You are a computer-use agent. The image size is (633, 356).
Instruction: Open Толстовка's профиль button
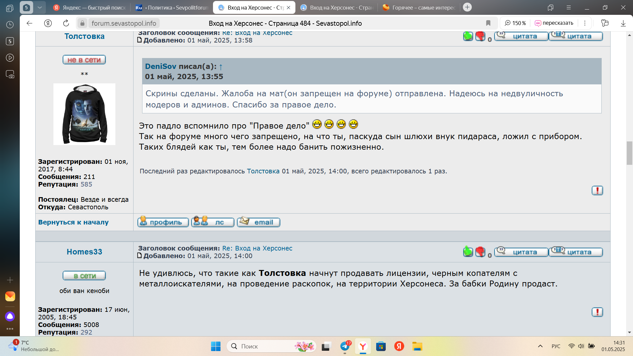click(163, 222)
